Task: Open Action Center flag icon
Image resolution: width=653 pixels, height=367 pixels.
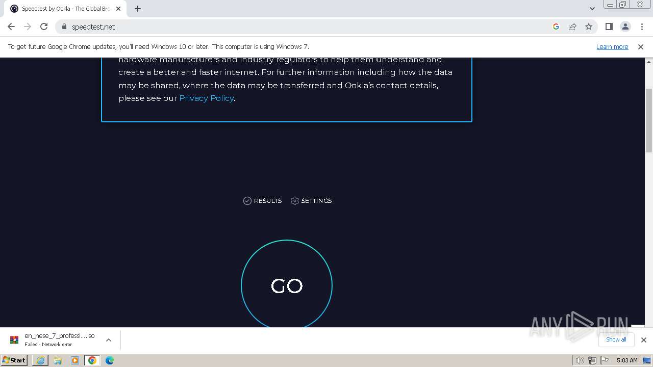Action: point(604,360)
